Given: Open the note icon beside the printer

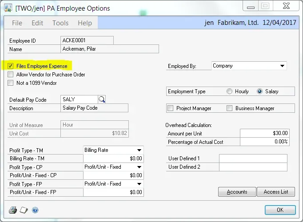Looking at the screenshot, I should (x=24, y=210).
